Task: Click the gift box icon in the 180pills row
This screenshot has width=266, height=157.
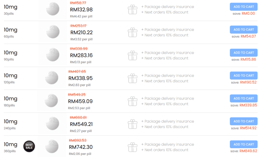Action: tap(132, 101)
